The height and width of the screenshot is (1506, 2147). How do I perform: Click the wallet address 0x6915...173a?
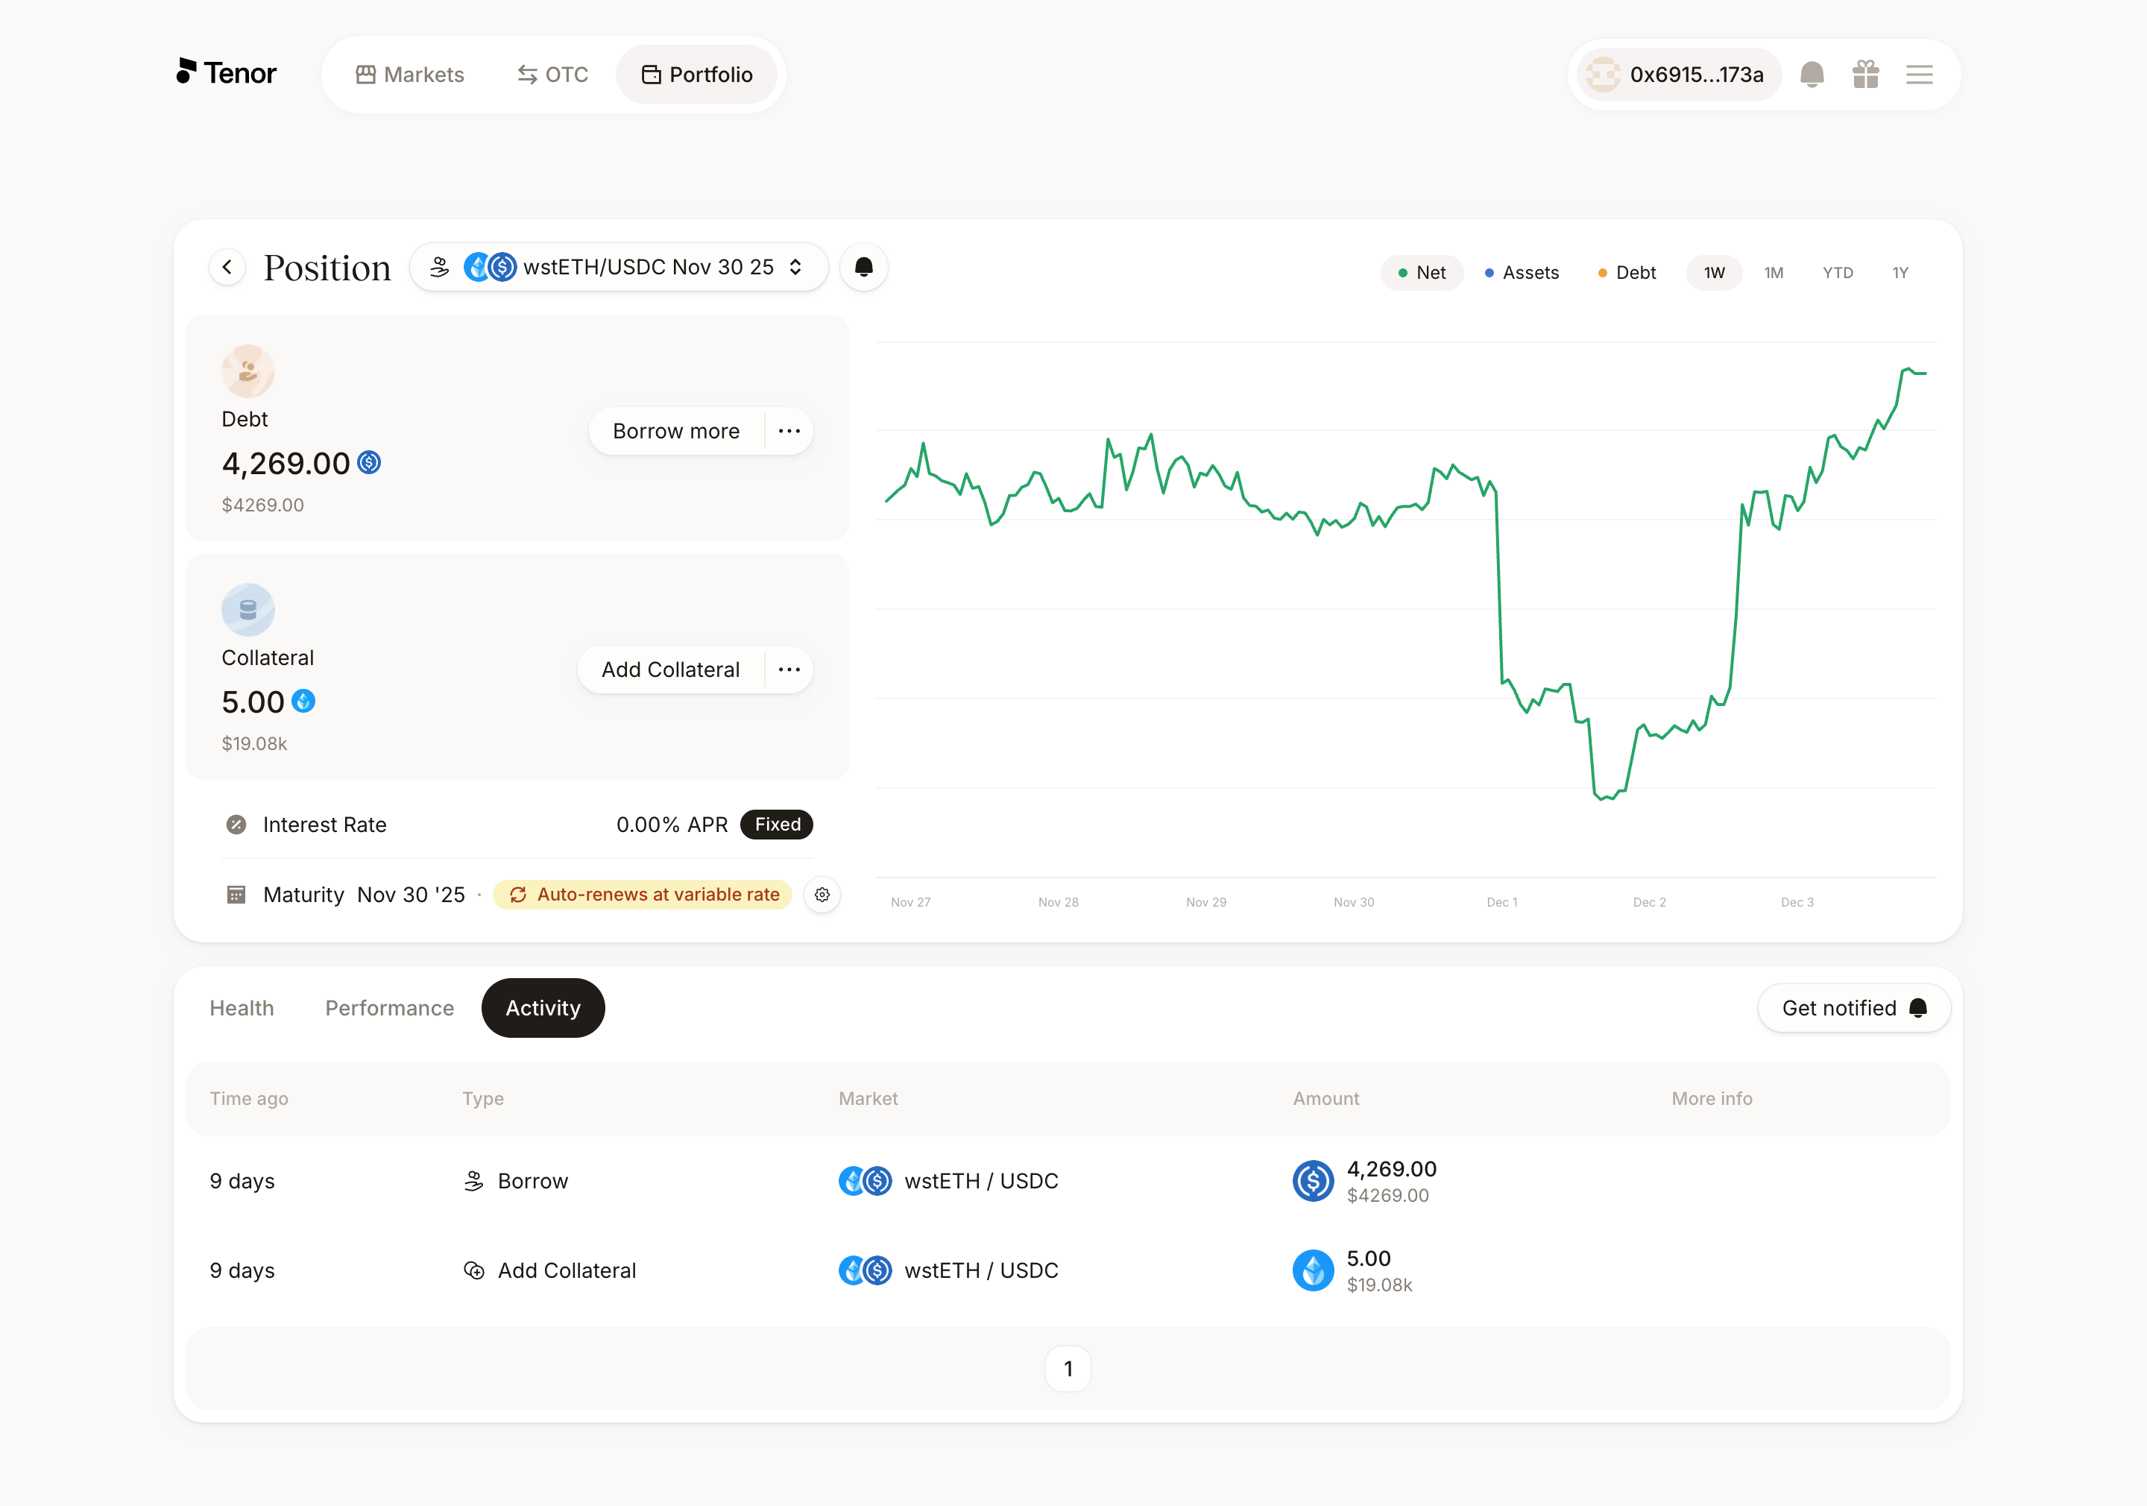(x=1679, y=75)
